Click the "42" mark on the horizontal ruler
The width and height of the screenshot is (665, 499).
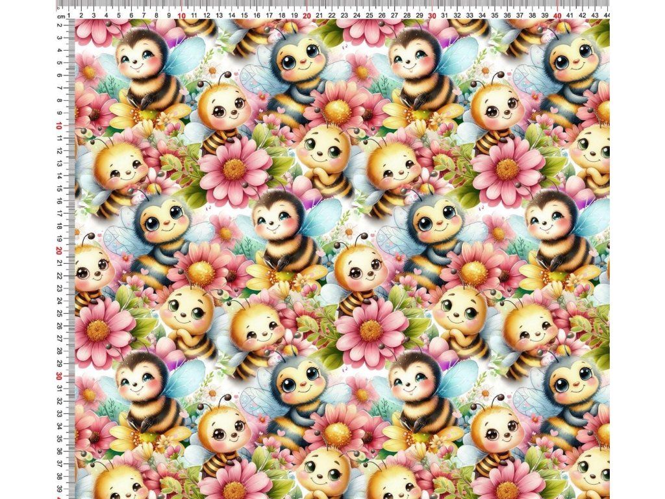[583, 16]
